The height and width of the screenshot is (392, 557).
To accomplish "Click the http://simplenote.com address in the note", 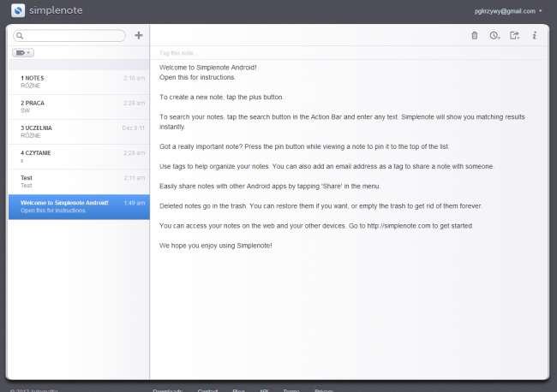I will (398, 226).
